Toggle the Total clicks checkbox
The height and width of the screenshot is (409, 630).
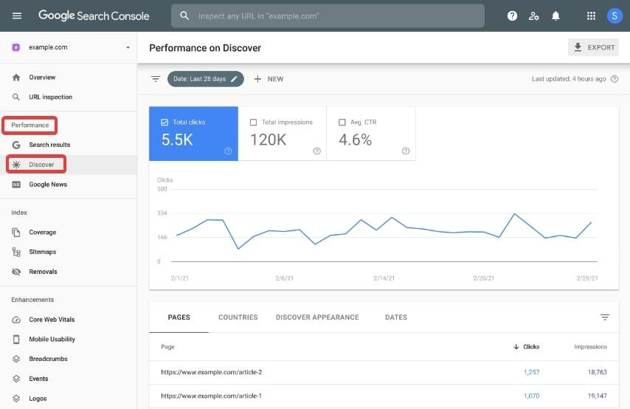pos(165,123)
